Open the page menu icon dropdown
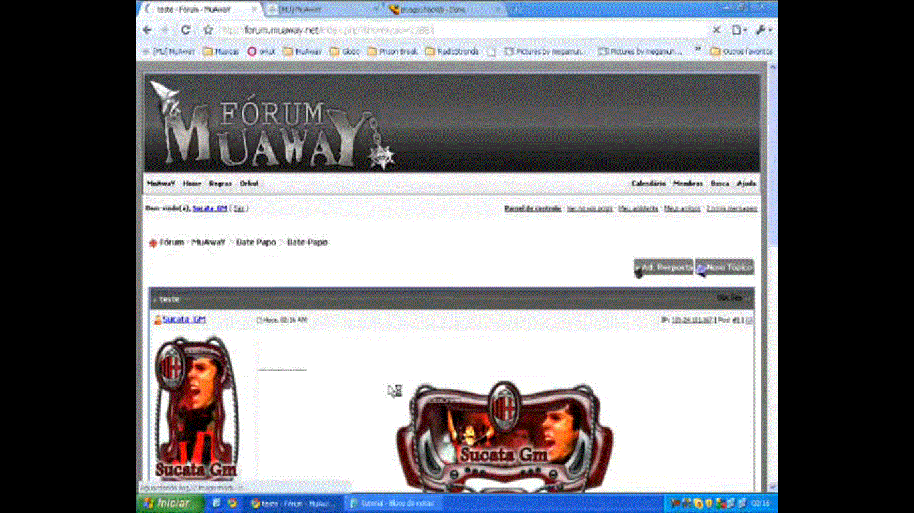 click(739, 30)
